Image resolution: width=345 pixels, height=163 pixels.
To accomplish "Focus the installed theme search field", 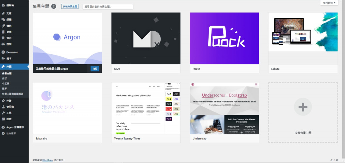I will tap(108, 7).
